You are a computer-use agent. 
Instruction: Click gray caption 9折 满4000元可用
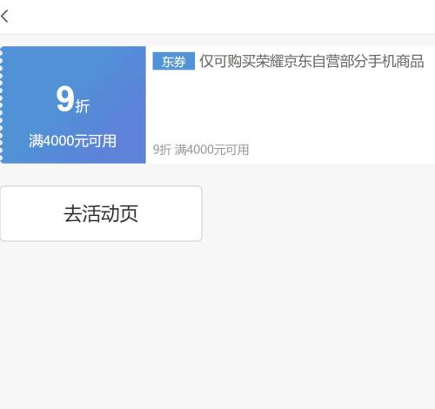pyautogui.click(x=201, y=150)
